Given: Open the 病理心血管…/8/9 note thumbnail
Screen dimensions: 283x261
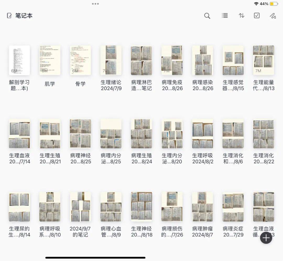Looking at the screenshot, I should pyautogui.click(x=111, y=207).
